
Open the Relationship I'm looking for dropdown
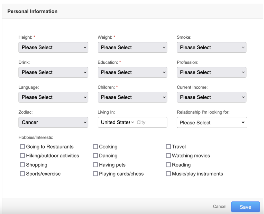coord(212,123)
